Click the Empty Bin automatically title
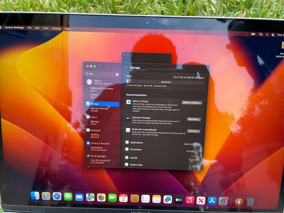This screenshot has height=213, width=284. click(144, 130)
